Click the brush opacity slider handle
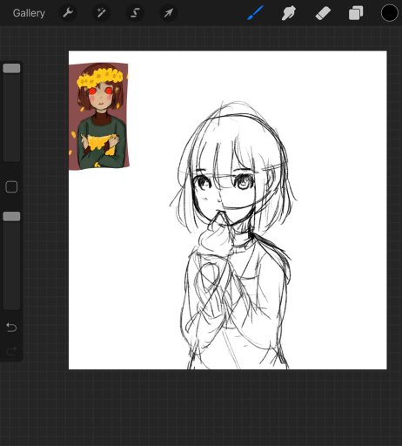Image resolution: width=402 pixels, height=446 pixels. click(11, 216)
